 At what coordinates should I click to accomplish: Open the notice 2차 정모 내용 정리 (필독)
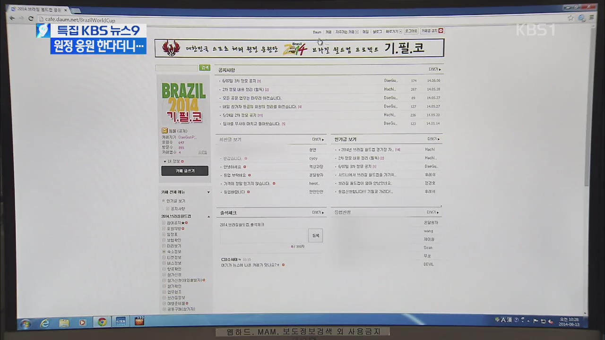click(x=243, y=89)
